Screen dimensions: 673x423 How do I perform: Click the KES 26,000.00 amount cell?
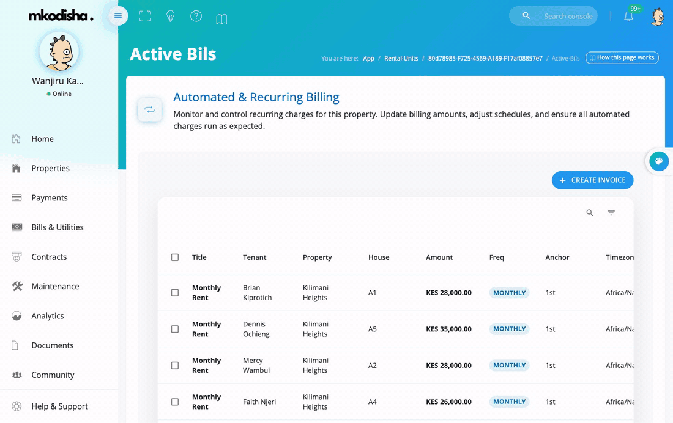pyautogui.click(x=448, y=402)
